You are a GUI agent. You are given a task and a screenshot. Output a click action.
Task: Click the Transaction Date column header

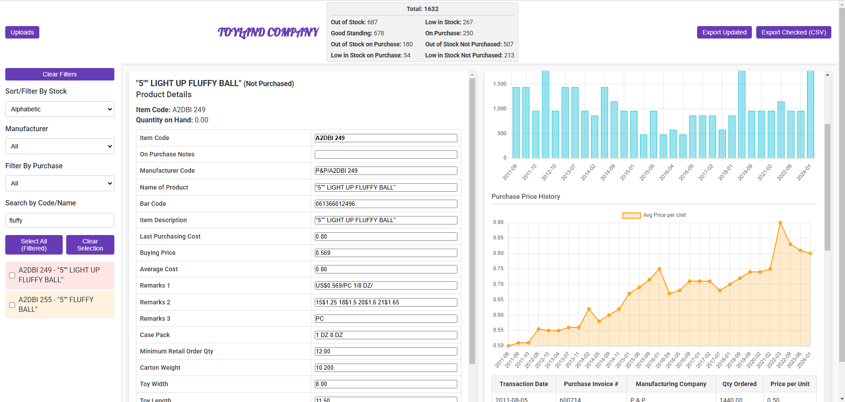524,384
